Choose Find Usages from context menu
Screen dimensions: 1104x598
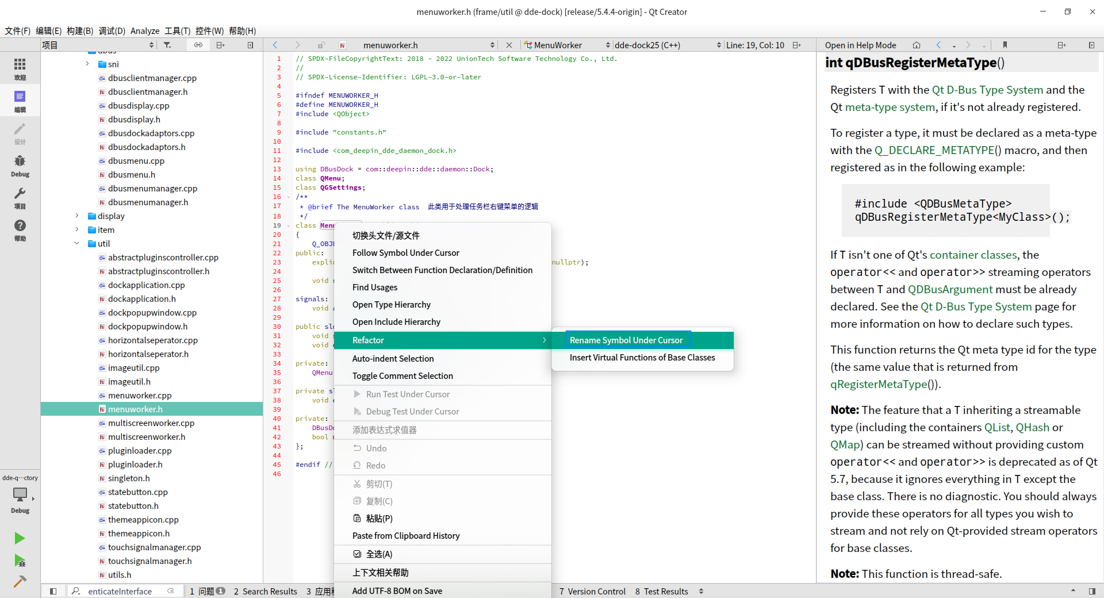pyautogui.click(x=375, y=287)
